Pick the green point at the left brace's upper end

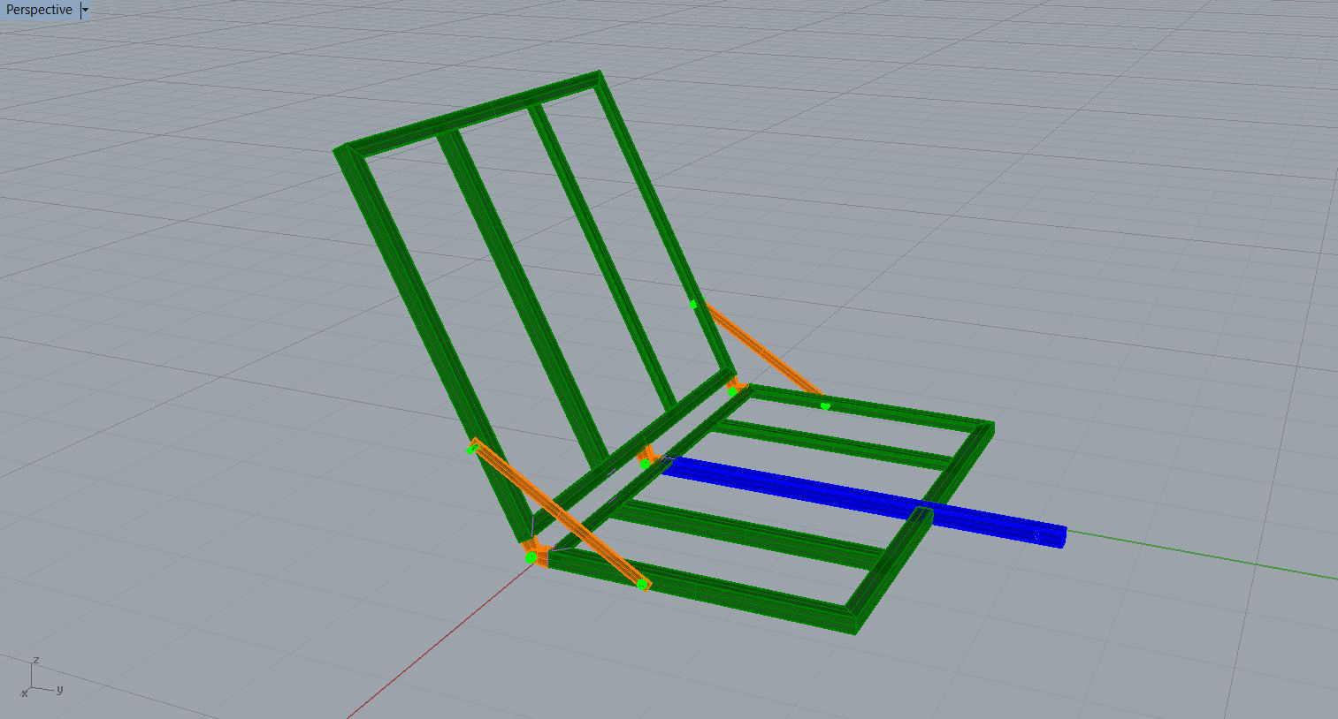click(x=471, y=450)
